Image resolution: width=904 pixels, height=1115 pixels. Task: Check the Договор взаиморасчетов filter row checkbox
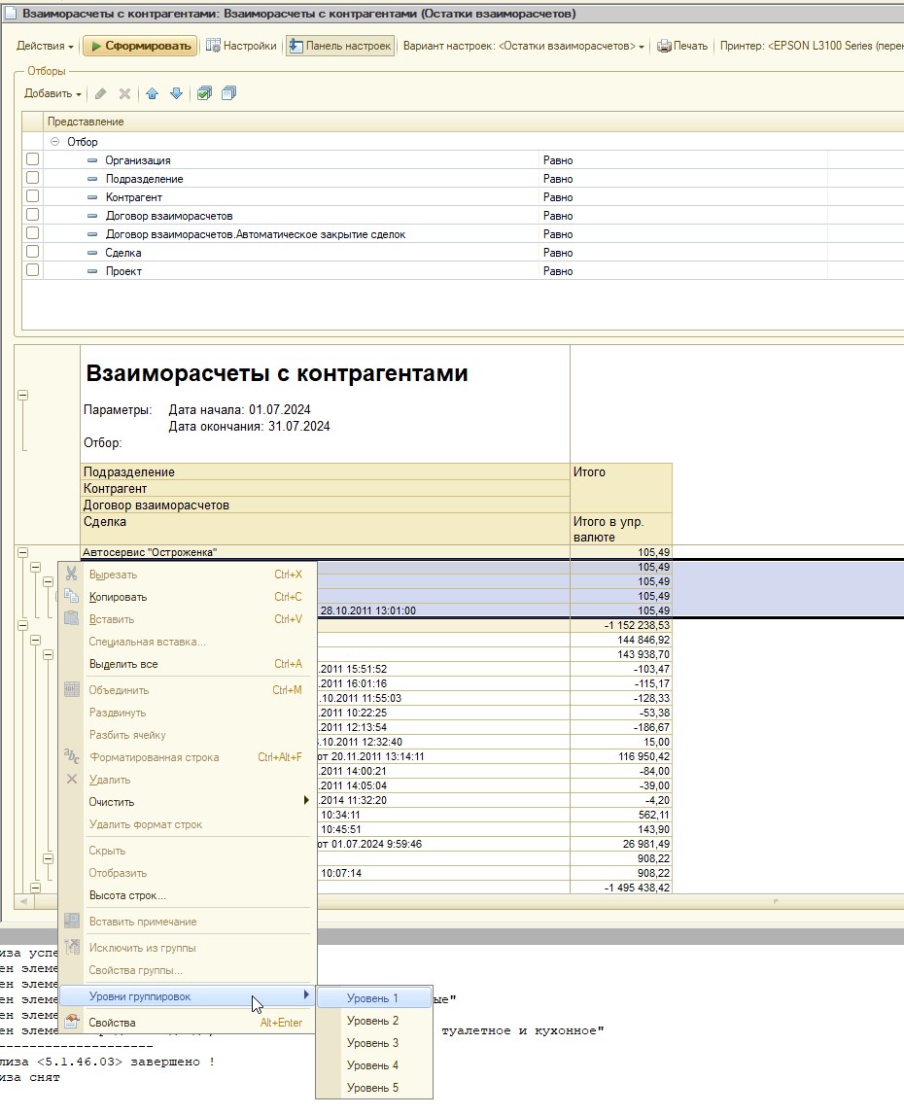click(33, 215)
